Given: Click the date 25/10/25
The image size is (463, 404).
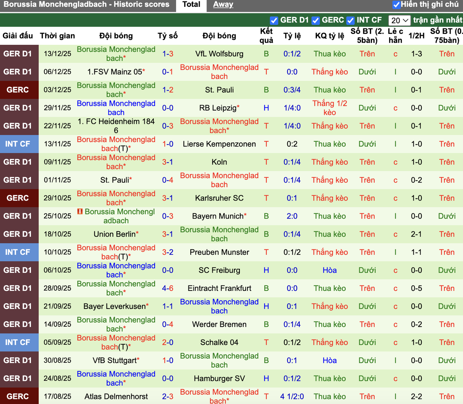Looking at the screenshot, I should coord(57,216).
